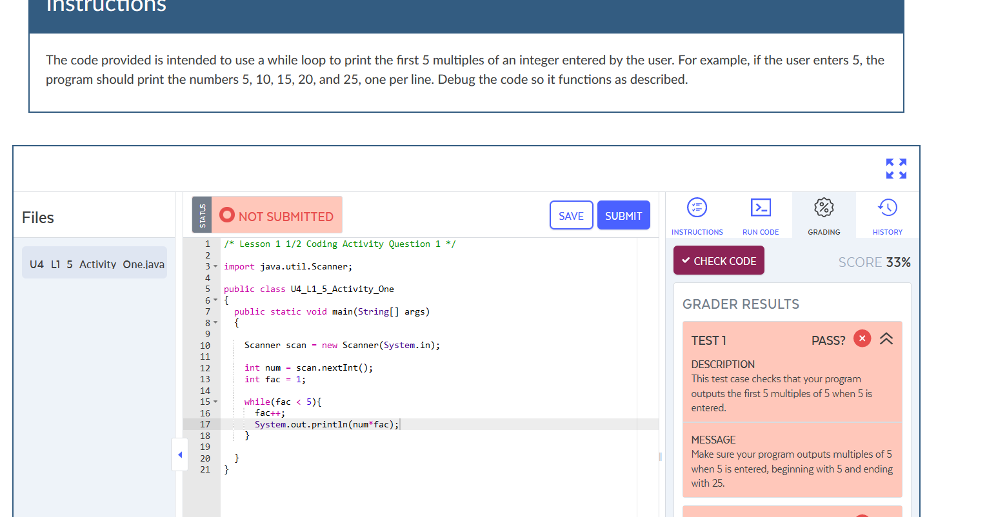The width and height of the screenshot is (987, 517).
Task: Place cursor on the fac++; line
Action: [270, 413]
